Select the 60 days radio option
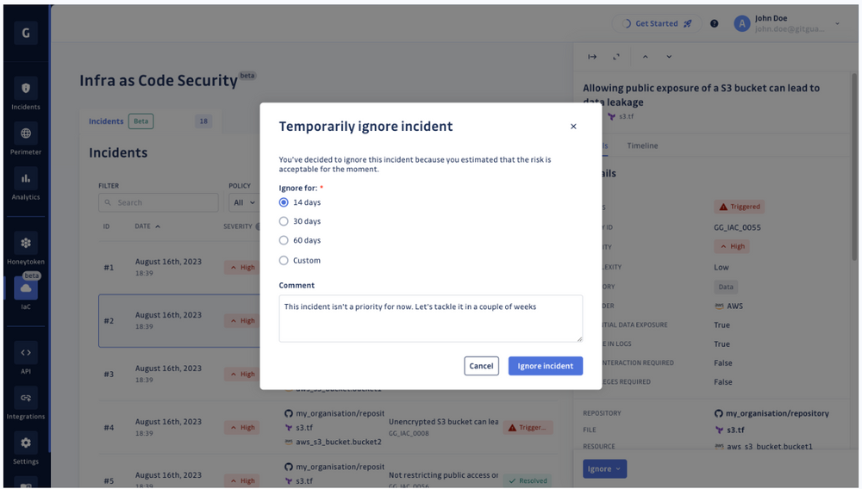The width and height of the screenshot is (862, 489). pos(284,240)
